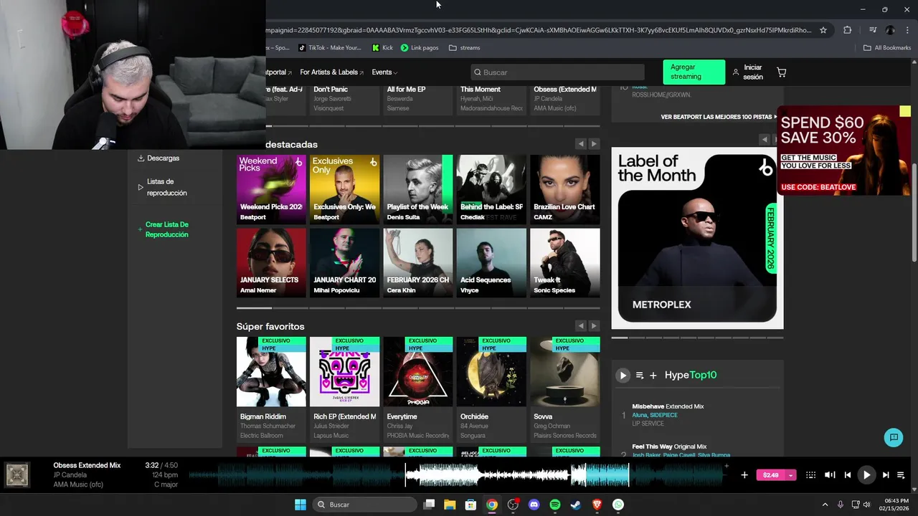Open METROPLEX Label of the Month banner
The image size is (918, 516).
point(697,238)
